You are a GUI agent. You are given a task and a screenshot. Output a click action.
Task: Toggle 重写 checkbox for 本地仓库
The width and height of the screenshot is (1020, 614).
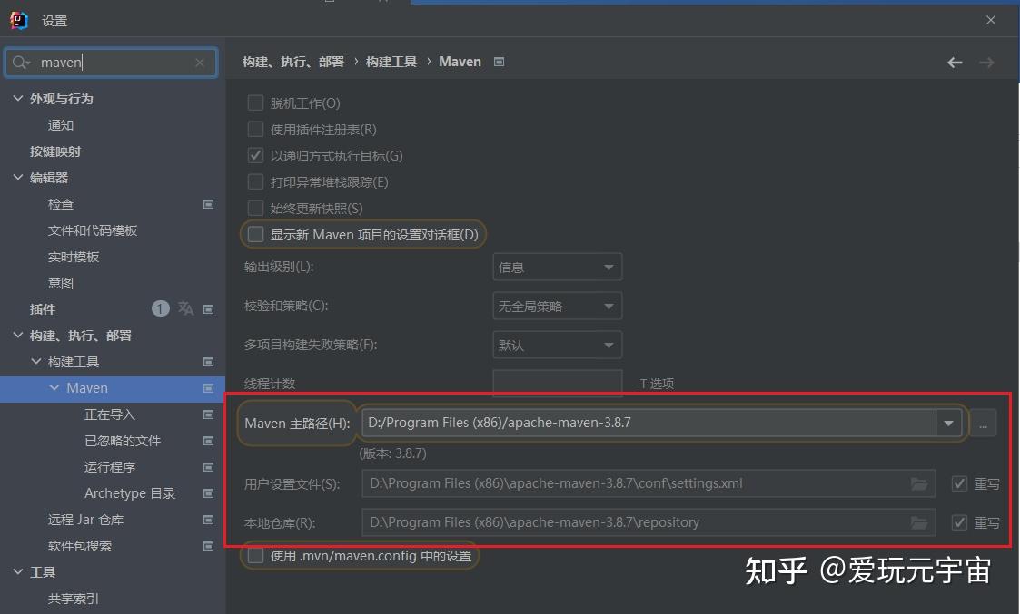coord(959,522)
